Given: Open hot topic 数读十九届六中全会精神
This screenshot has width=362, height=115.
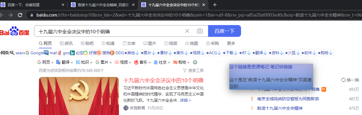Looking at the screenshot, I should pyautogui.click(x=280, y=108).
